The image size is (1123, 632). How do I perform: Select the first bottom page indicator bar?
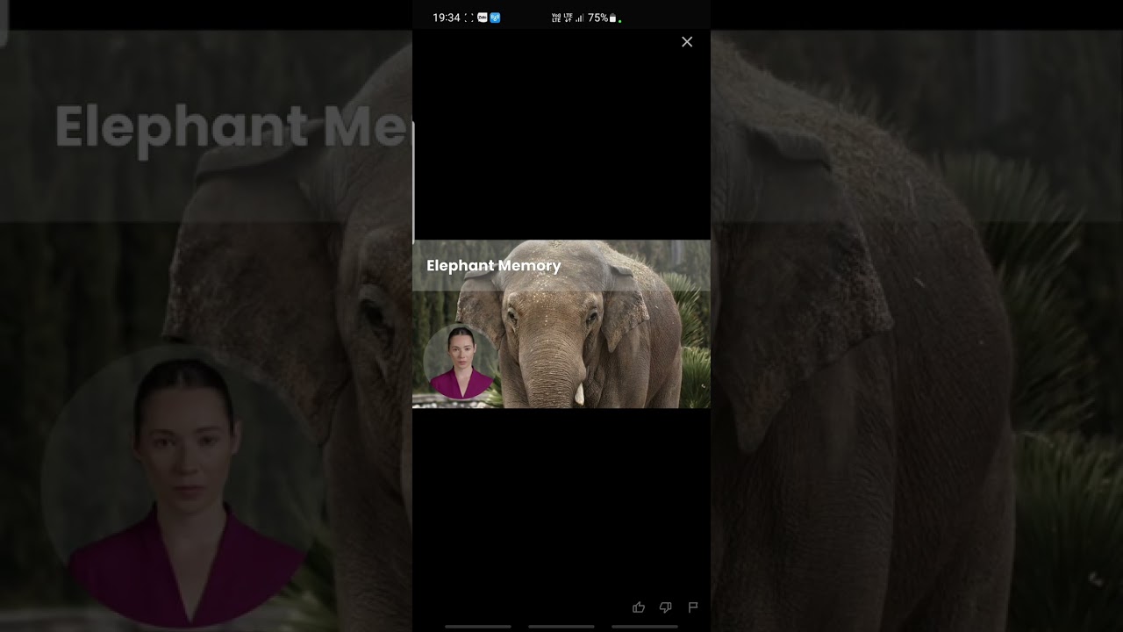tap(478, 627)
